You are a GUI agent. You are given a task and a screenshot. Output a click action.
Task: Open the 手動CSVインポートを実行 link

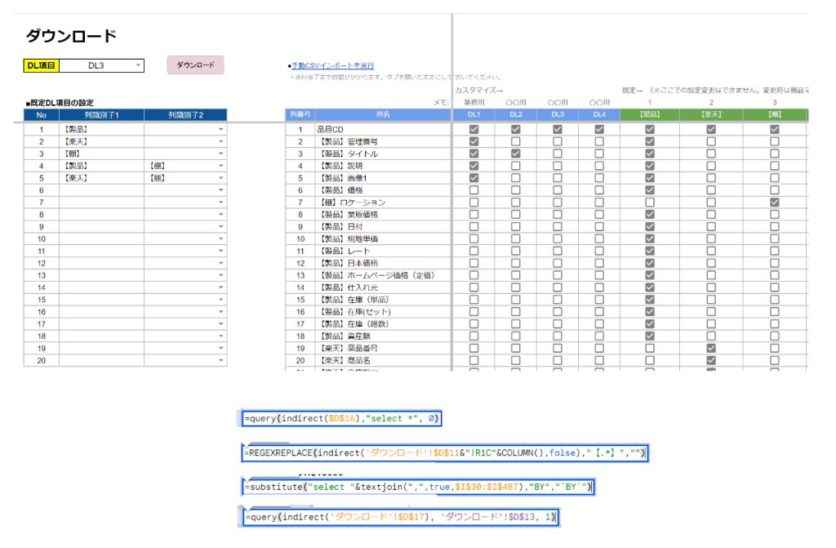click(x=332, y=65)
